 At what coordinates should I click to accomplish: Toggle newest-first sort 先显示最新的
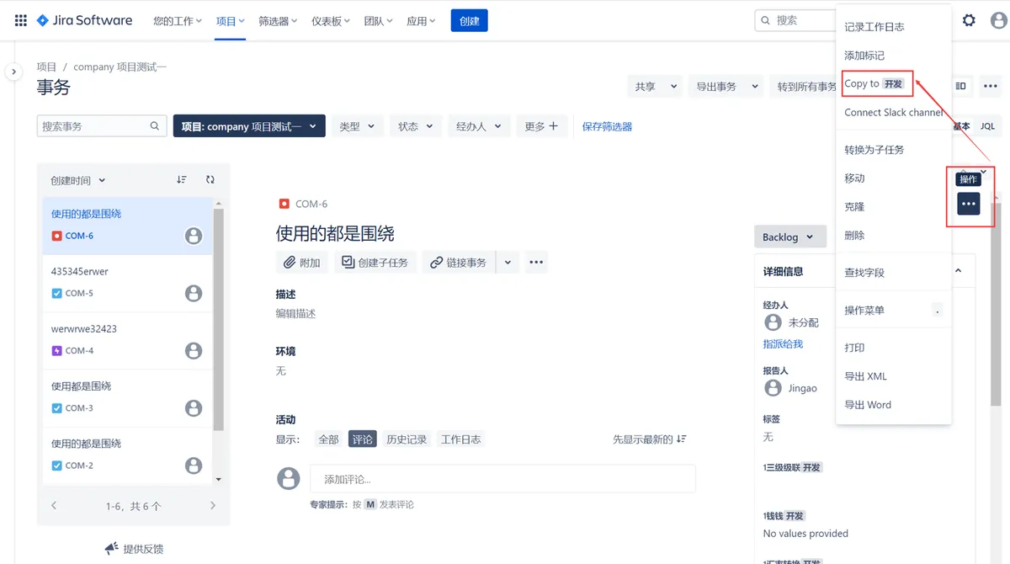pos(650,439)
